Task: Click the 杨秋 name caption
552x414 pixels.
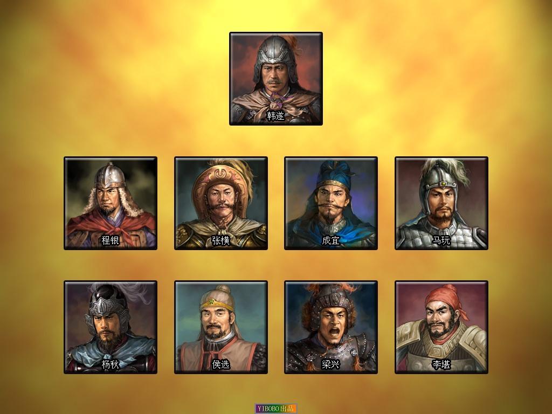Action: click(x=111, y=364)
